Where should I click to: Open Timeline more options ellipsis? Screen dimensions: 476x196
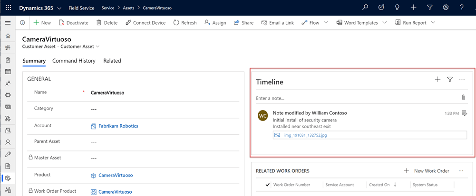pos(462,79)
